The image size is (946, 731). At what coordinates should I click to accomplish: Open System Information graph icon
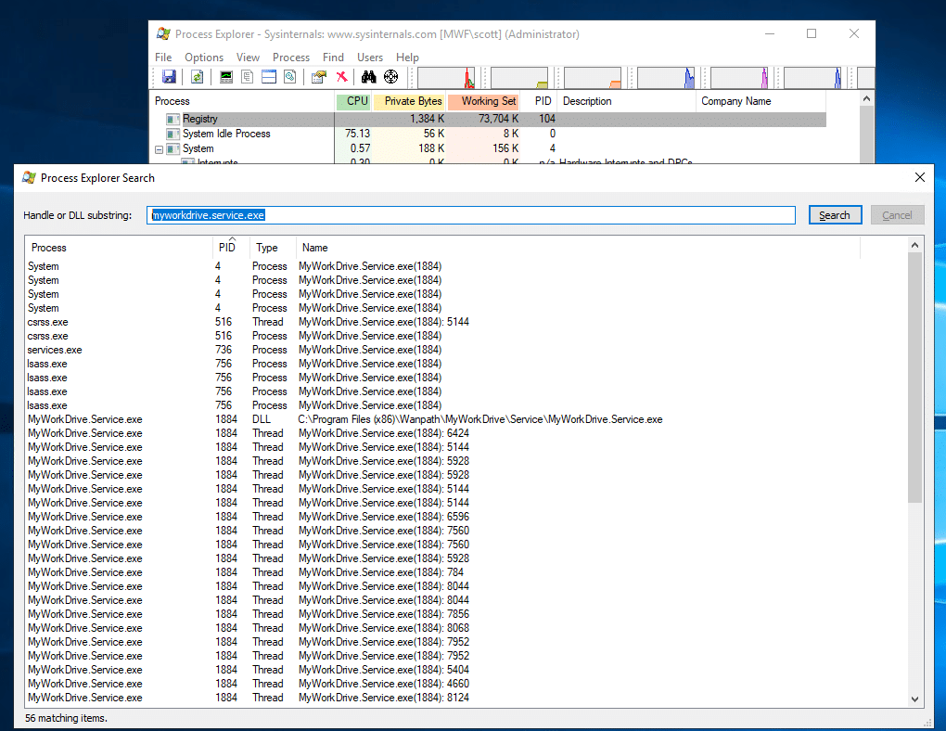226,77
